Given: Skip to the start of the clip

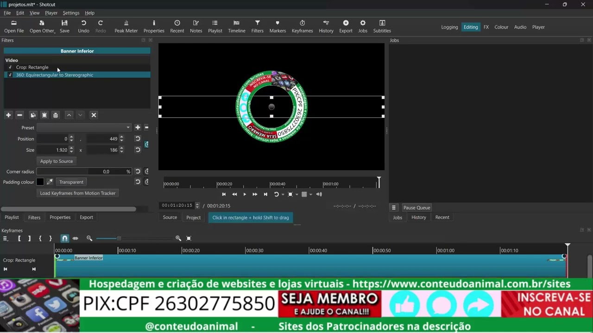Looking at the screenshot, I should pos(224,194).
